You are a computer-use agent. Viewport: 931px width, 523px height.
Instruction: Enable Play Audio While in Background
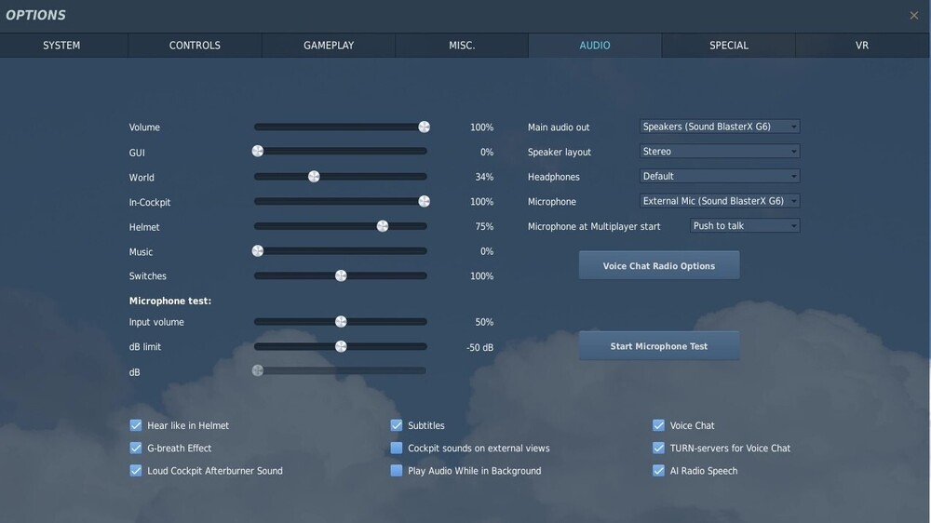coord(397,470)
